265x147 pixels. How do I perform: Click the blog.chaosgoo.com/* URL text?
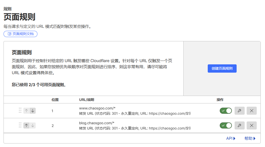pyautogui.click(x=97, y=123)
